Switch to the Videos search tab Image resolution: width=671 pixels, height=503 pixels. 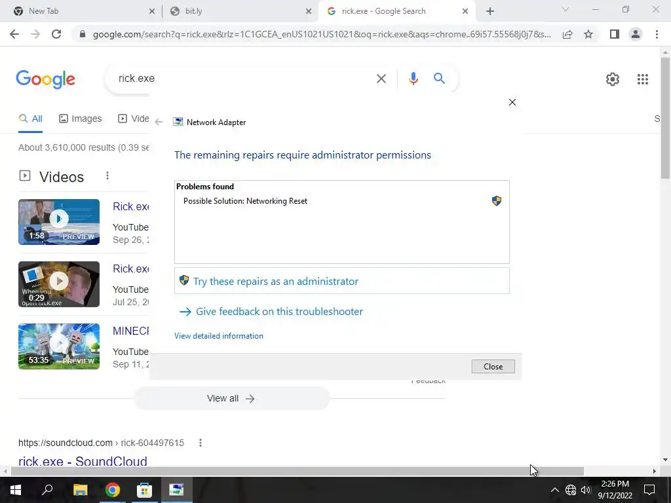[x=134, y=119]
